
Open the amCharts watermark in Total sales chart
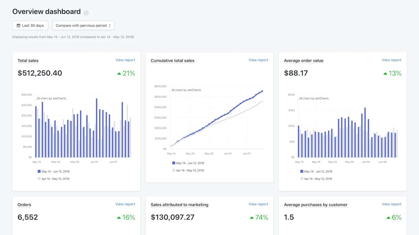coord(51,98)
